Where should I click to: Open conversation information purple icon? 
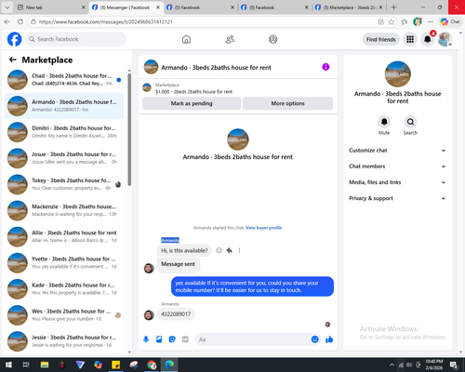pos(325,67)
